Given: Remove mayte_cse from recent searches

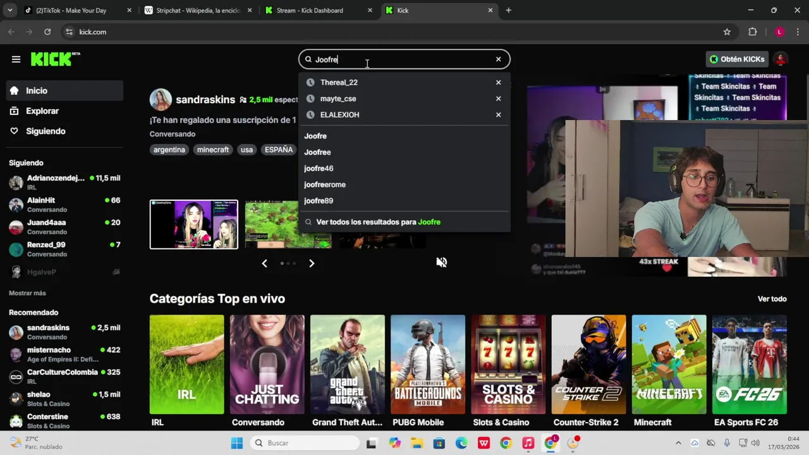Looking at the screenshot, I should [x=498, y=99].
